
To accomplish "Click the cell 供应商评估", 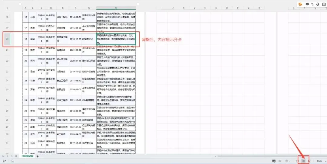I will click(89, 143).
